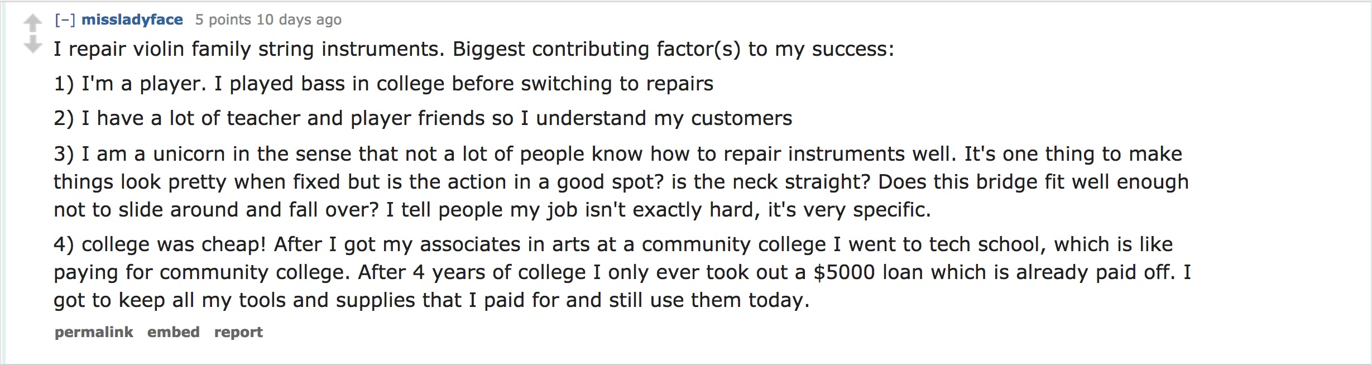The height and width of the screenshot is (365, 1372).
Task: Open the comment's permalink
Action: (x=94, y=332)
